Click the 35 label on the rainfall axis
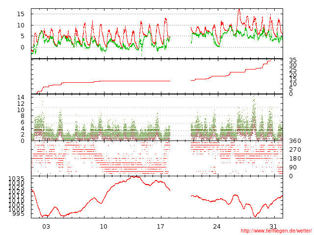Screen dimensions: 314x235 point(293,60)
